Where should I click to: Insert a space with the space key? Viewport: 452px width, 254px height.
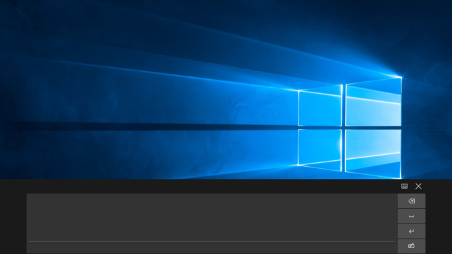click(x=411, y=216)
